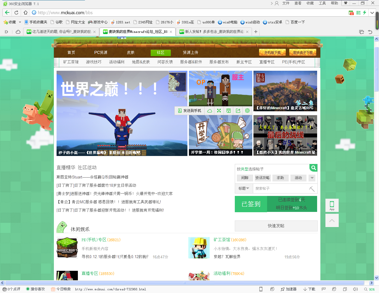Open the page zoom 90% control
379x293 pixels.
tap(370, 289)
